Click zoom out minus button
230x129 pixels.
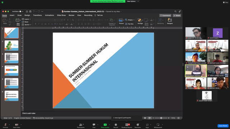[x=153, y=118]
